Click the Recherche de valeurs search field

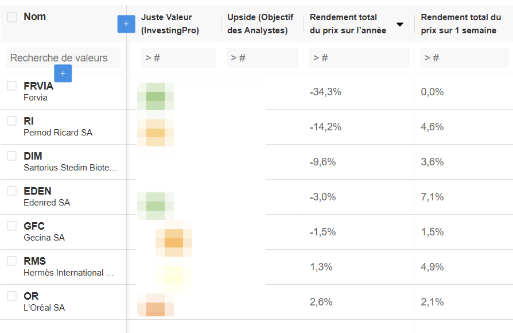click(x=63, y=58)
